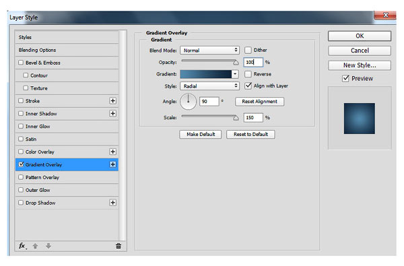Click the move effect up arrow

(x=35, y=246)
